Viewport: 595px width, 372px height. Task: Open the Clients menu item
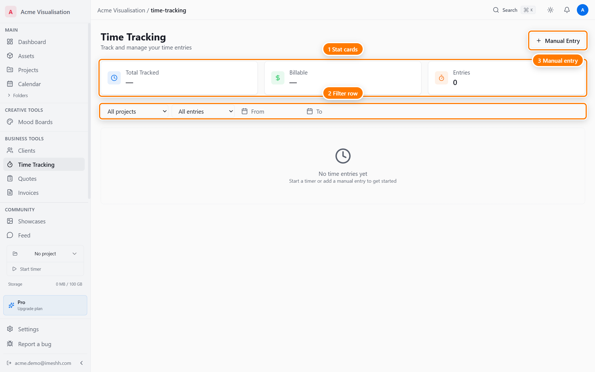pyautogui.click(x=44, y=151)
